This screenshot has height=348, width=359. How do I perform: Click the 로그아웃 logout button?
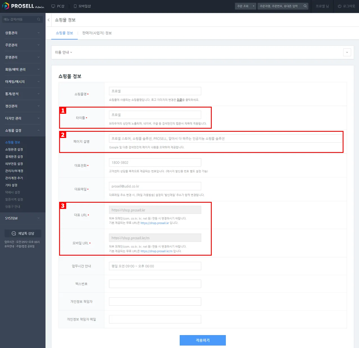tap(346, 6)
